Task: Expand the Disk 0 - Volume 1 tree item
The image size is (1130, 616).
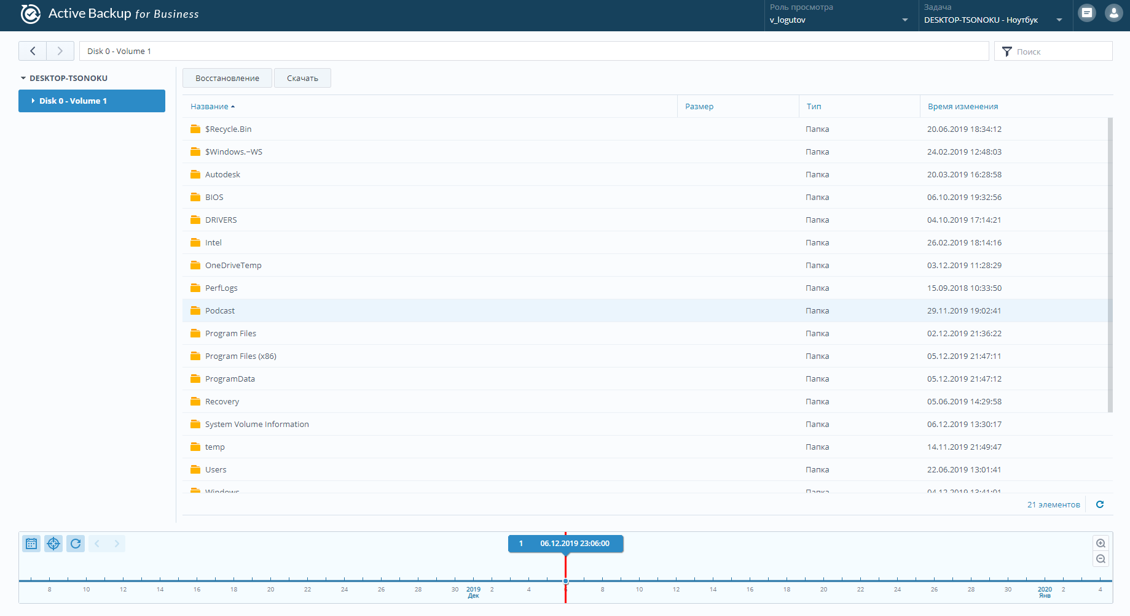Action: coord(33,101)
